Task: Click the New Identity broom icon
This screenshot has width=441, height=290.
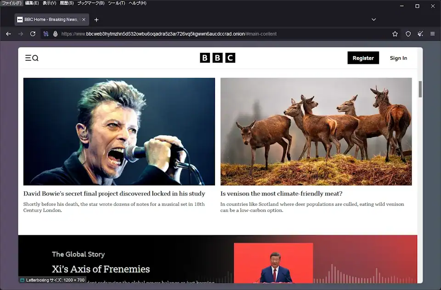Action: point(420,34)
